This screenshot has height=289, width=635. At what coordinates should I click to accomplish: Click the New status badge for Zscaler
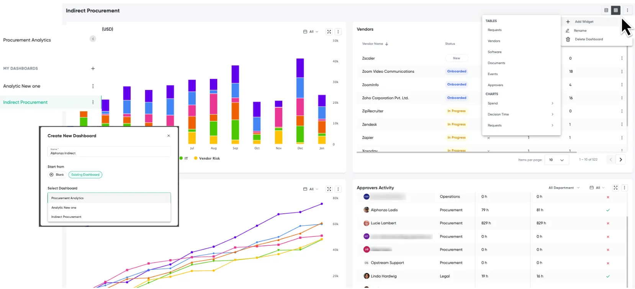[457, 58]
